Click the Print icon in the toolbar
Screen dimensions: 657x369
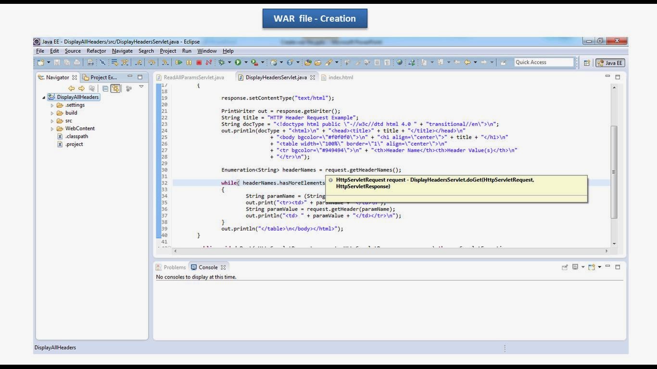77,62
